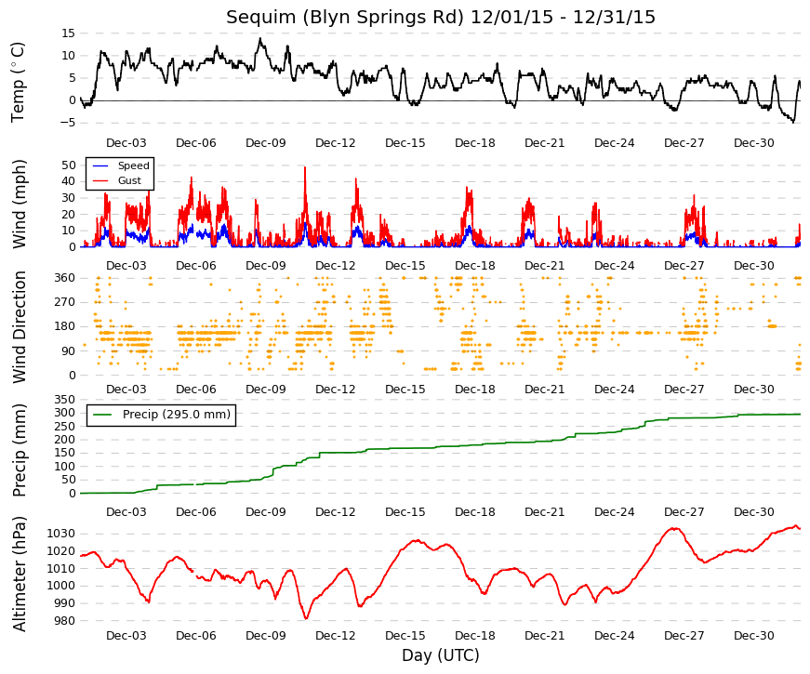Screen dimensions: 810x674
Task: Click the Wind (mph) axis label
Action: pyautogui.click(x=19, y=204)
